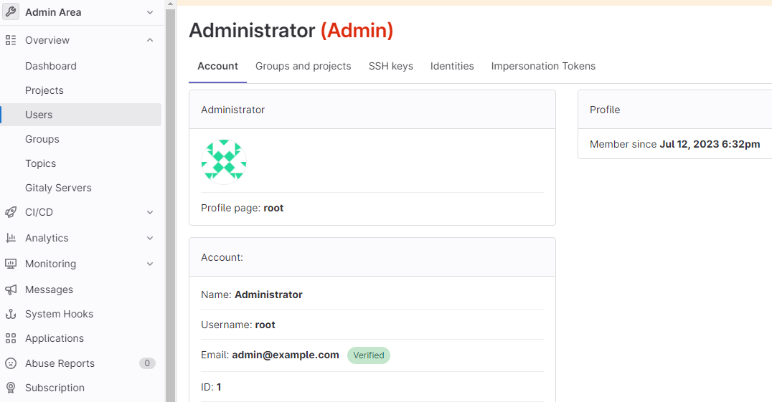Expand the Monitoring section chevron
Image resolution: width=772 pixels, height=402 pixels.
pyautogui.click(x=150, y=264)
